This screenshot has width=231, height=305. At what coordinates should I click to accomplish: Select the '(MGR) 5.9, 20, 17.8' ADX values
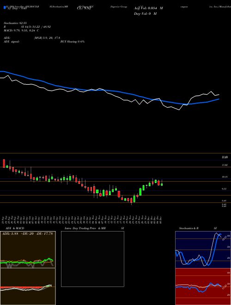point(47,38)
